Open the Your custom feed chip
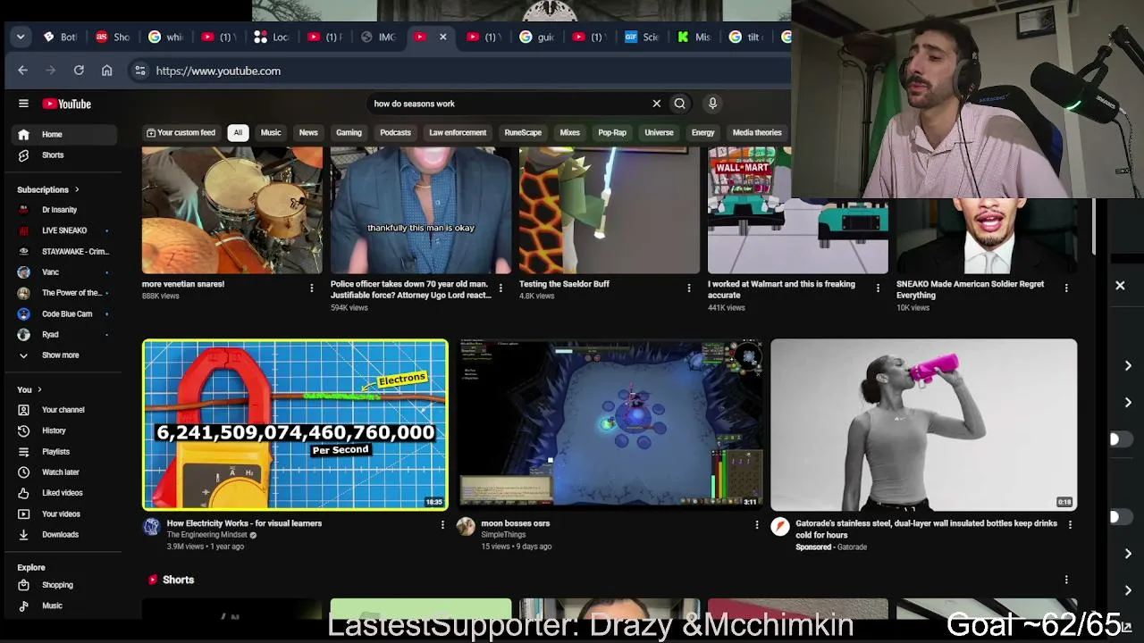The height and width of the screenshot is (643, 1144). click(x=181, y=133)
